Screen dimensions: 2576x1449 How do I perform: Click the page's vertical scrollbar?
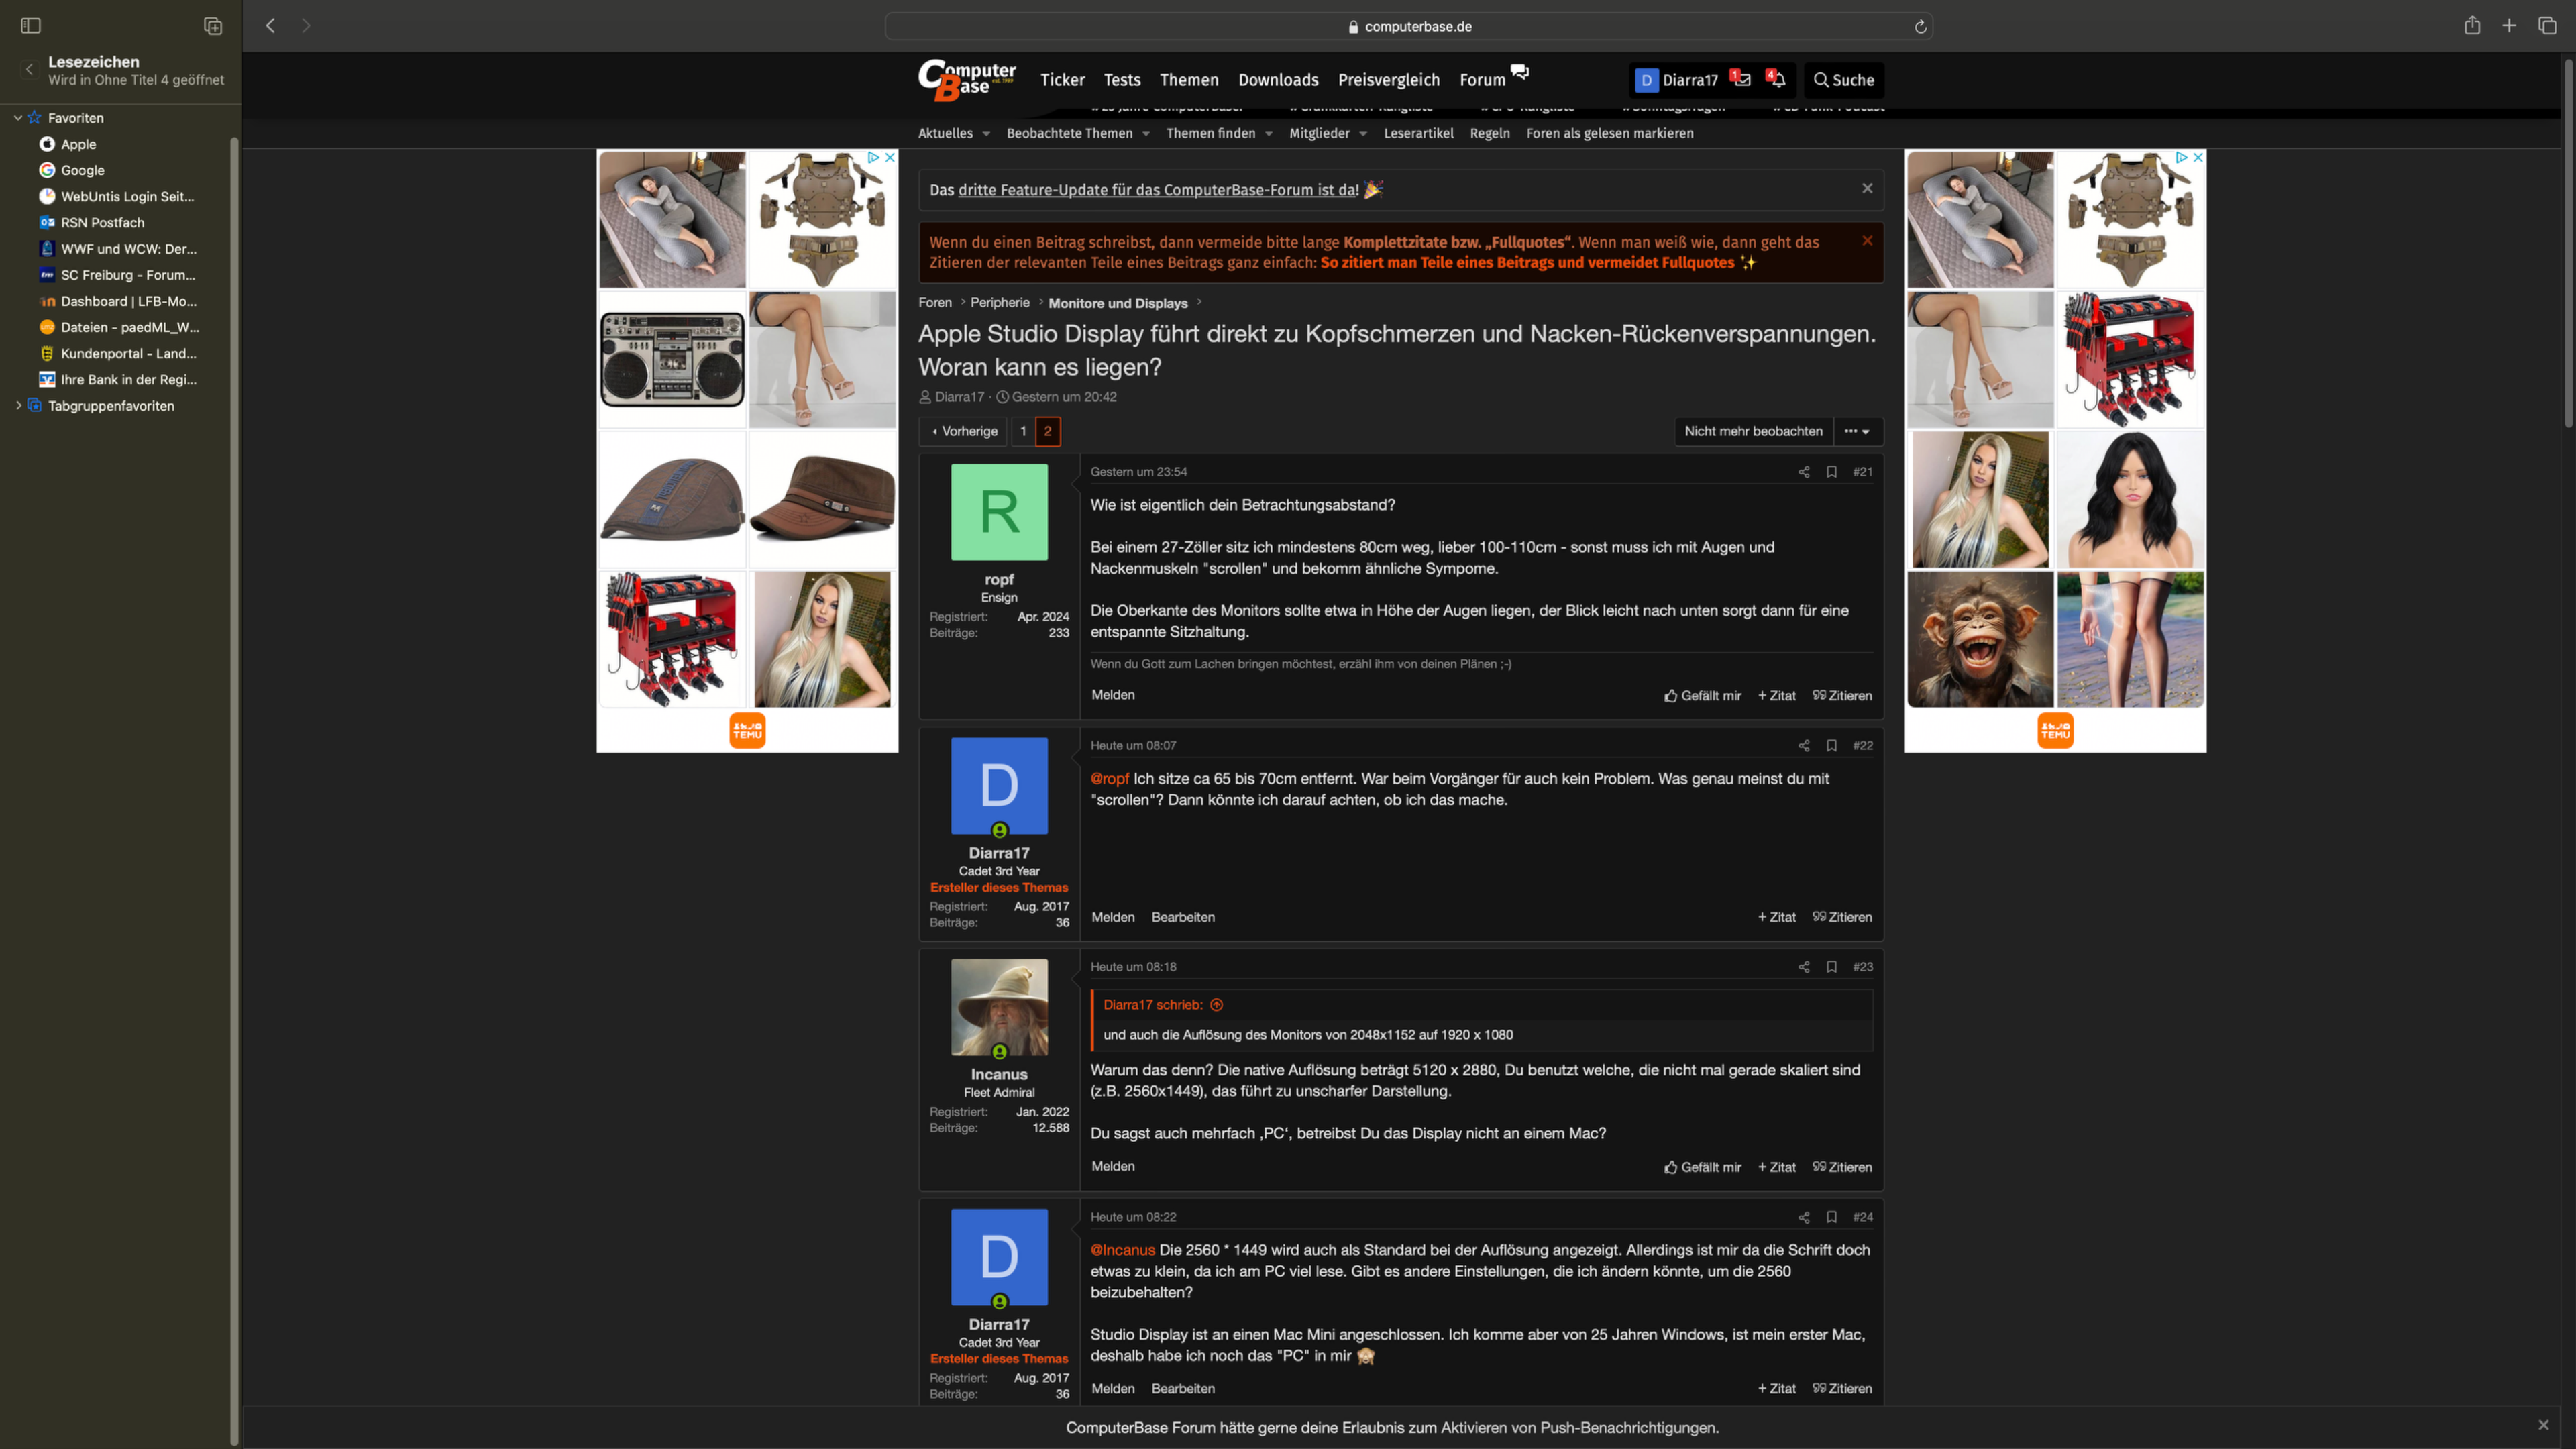[2567, 245]
